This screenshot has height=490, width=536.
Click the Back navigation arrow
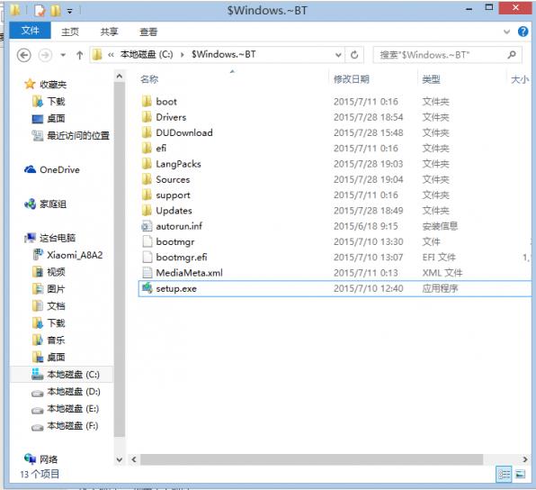tap(24, 55)
